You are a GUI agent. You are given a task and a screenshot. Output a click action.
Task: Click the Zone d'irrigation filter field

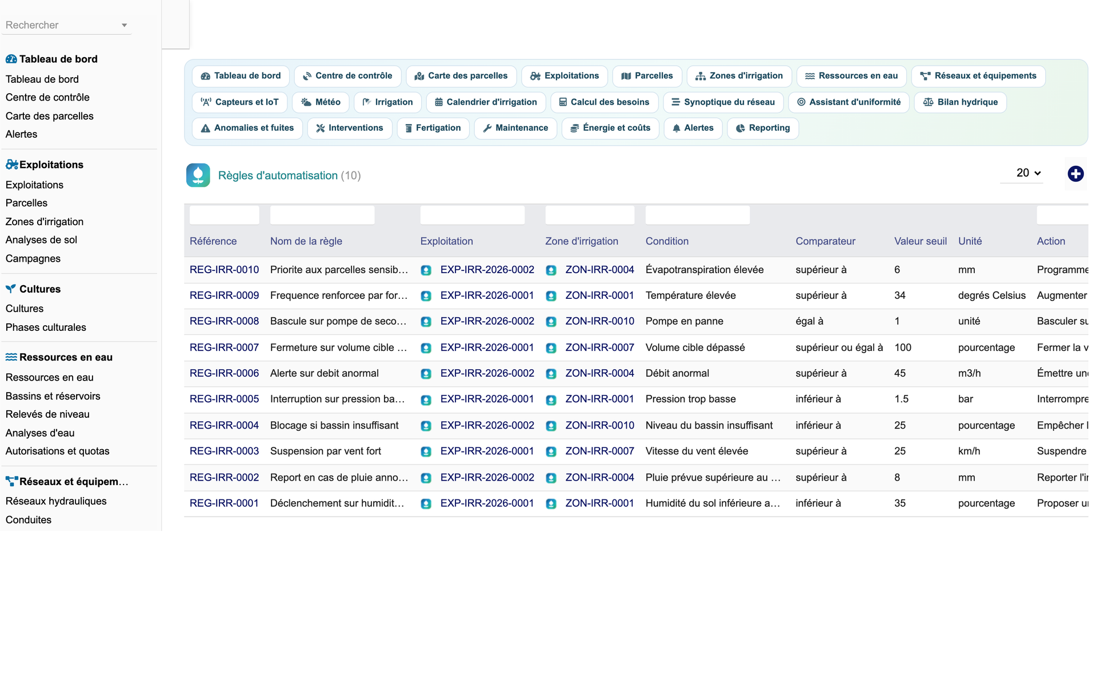(x=590, y=215)
